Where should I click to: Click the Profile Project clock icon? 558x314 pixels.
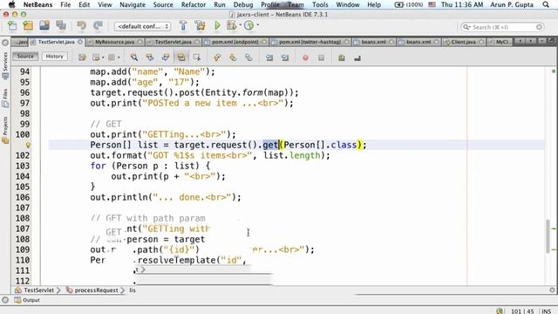249,26
